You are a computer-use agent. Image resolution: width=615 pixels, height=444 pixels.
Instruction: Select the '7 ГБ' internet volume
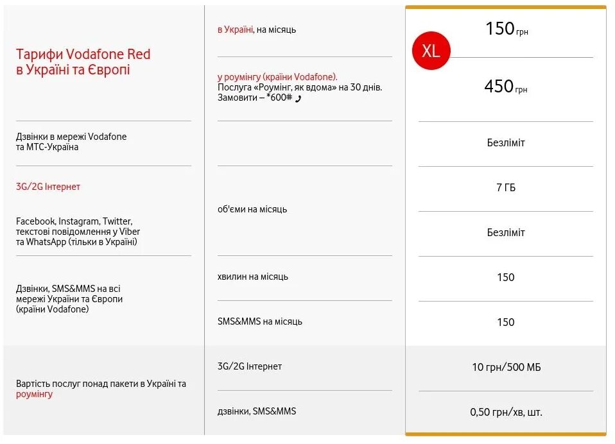click(x=506, y=187)
